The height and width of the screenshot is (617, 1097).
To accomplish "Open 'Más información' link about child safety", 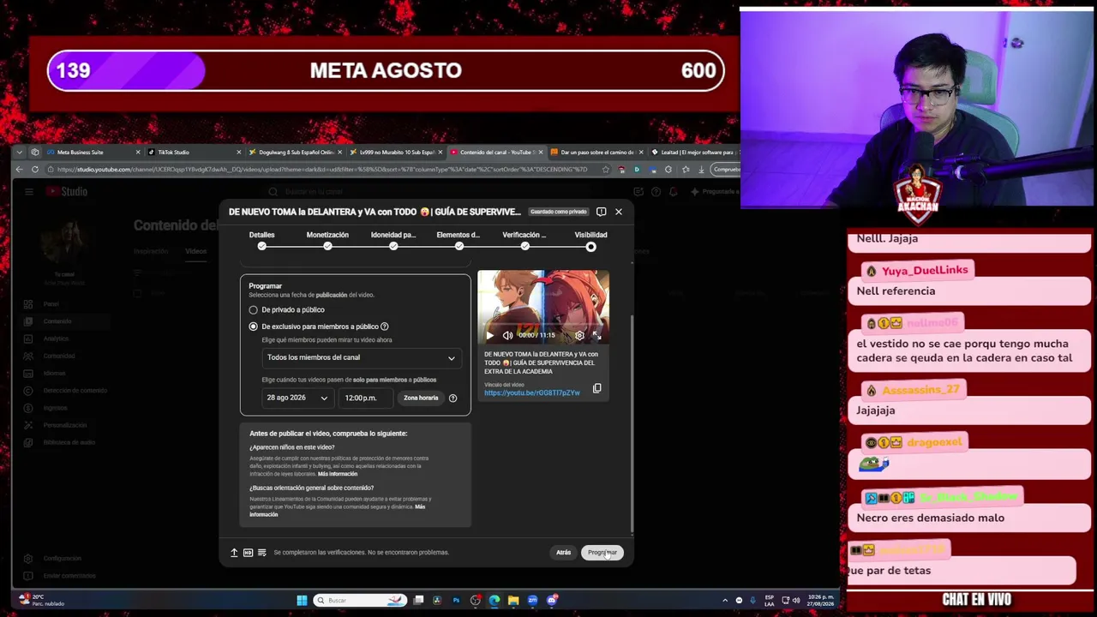I will tap(338, 474).
